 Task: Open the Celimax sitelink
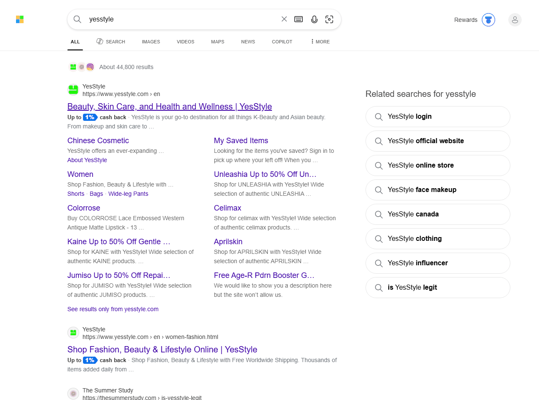[227, 208]
